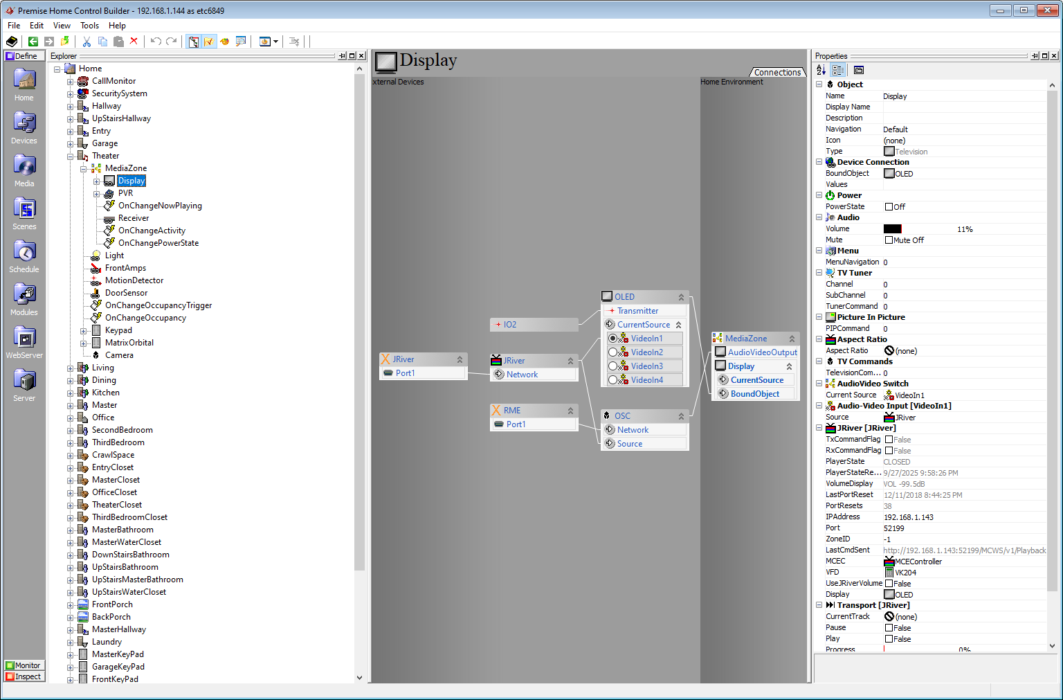Open the Scenes section in the sidebar

[x=24, y=211]
